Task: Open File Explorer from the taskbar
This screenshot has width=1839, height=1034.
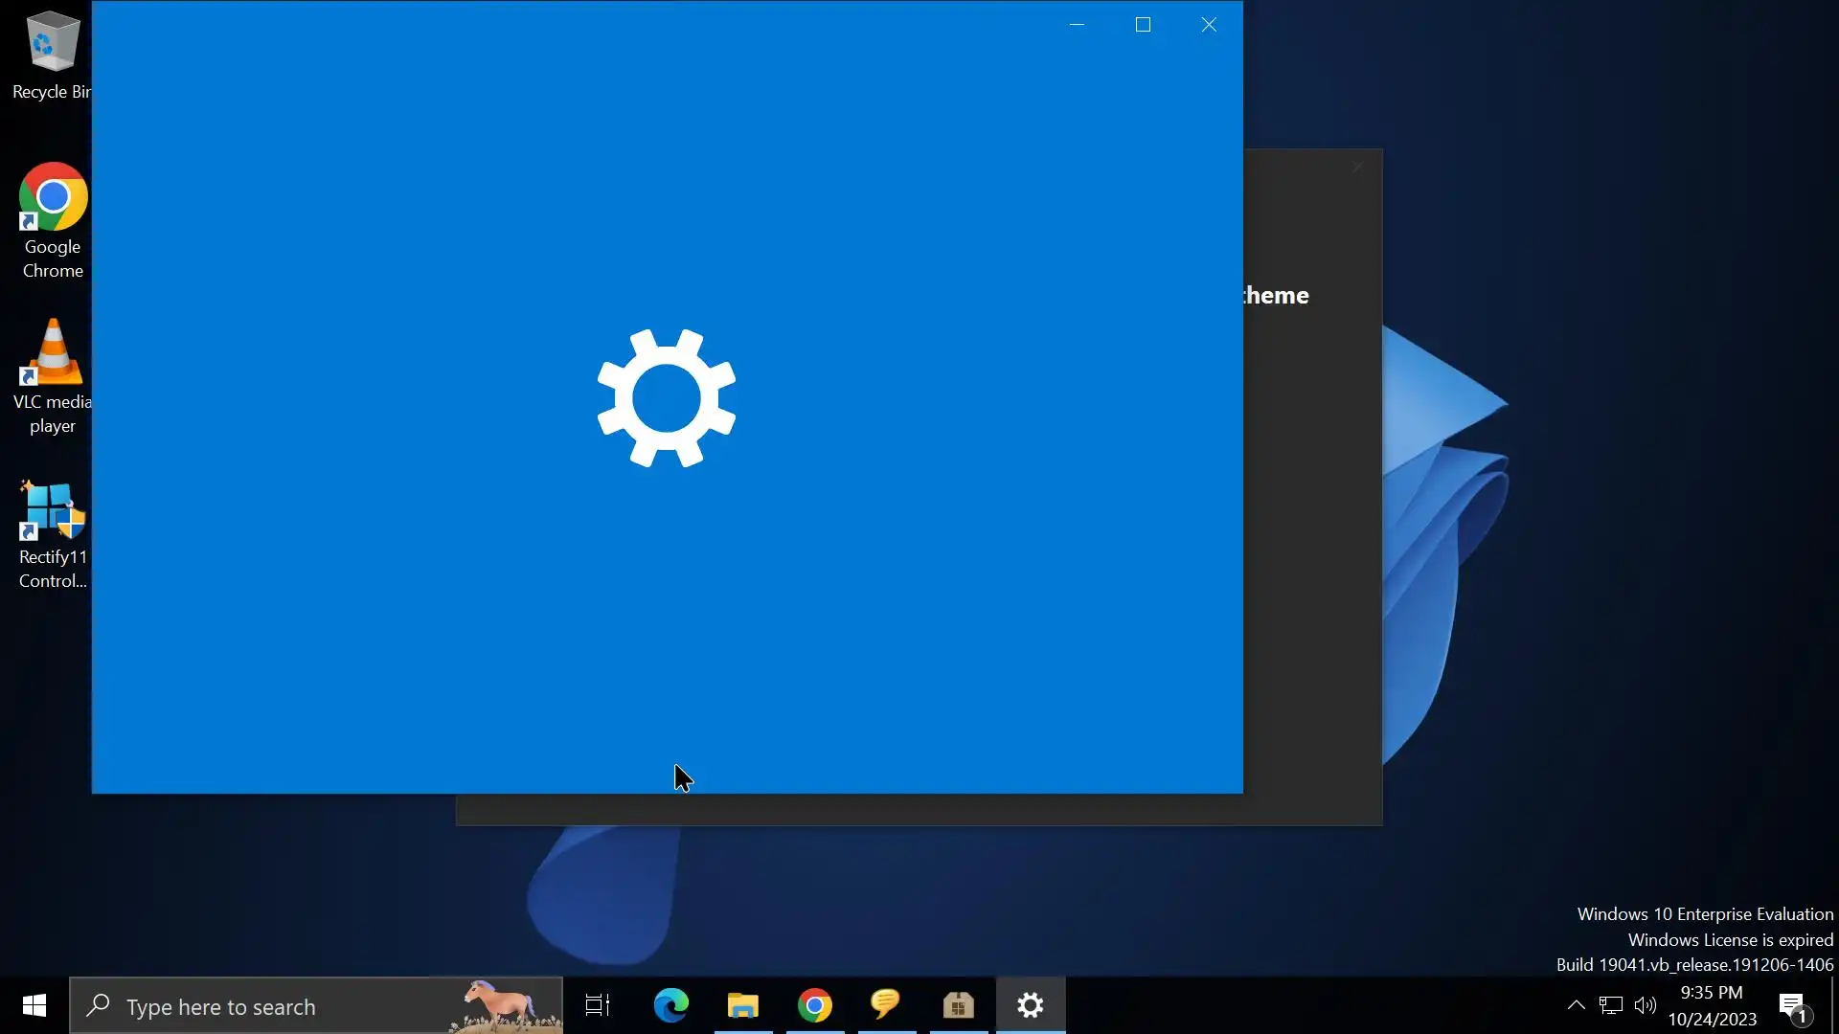Action: tap(742, 1005)
